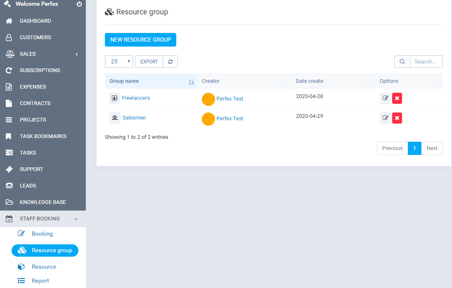Delete the Freelancers group with red X
The width and height of the screenshot is (452, 288).
click(397, 98)
